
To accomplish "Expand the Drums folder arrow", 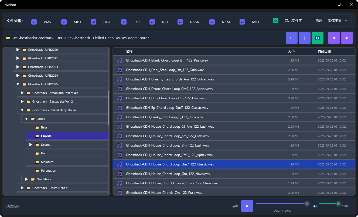I will pyautogui.click(x=31, y=145).
